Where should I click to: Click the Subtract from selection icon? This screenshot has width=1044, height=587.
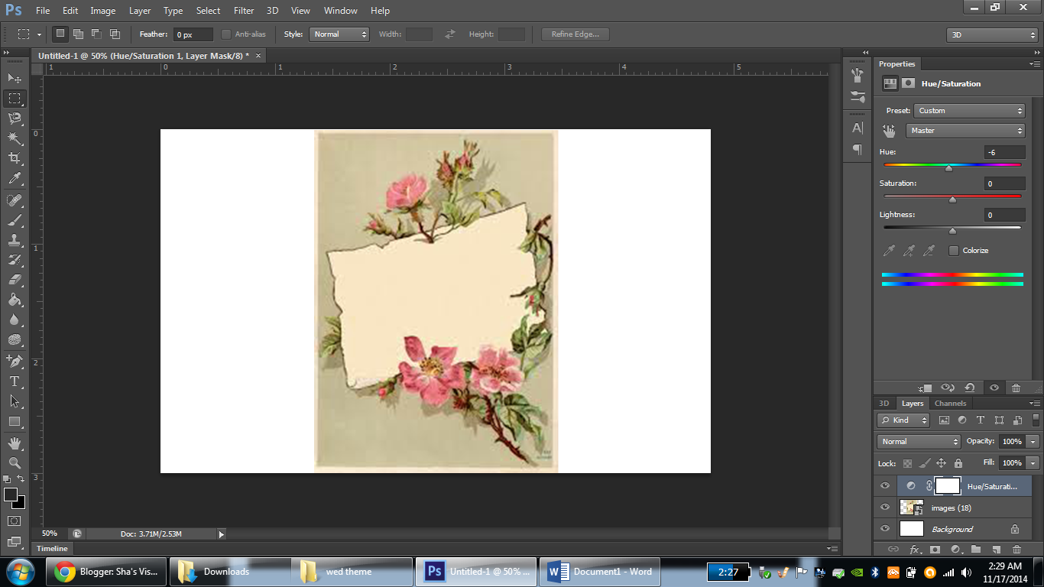point(96,34)
